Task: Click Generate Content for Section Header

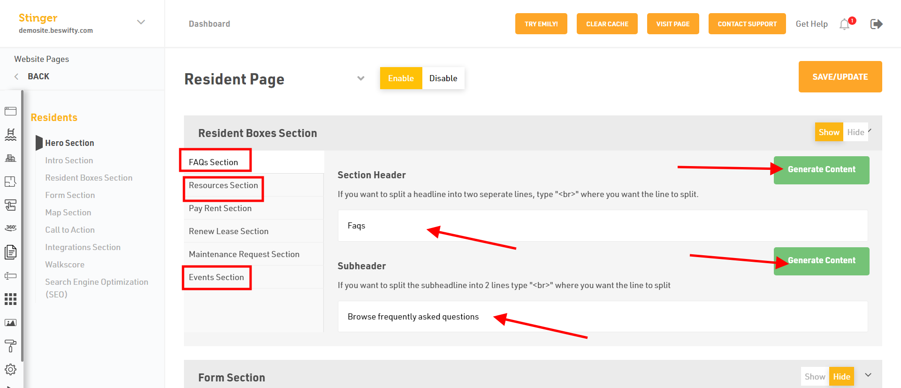Action: pos(821,170)
